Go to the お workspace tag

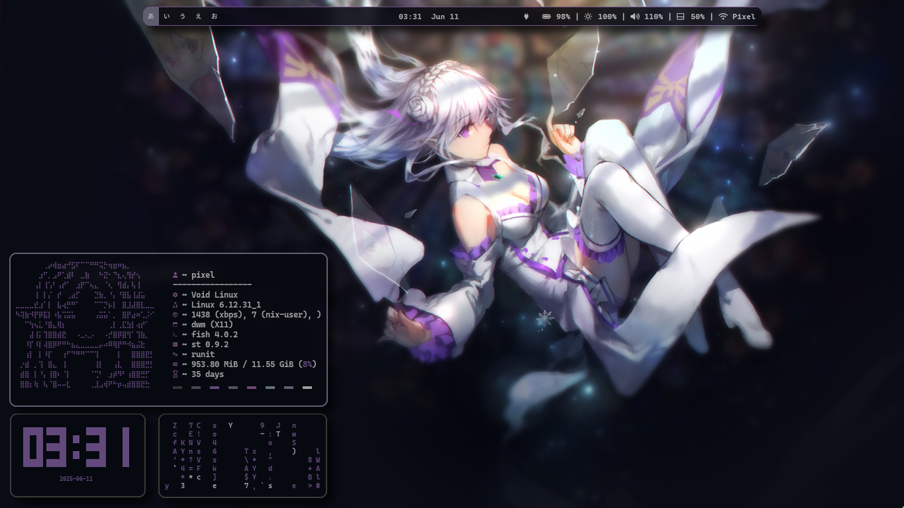click(214, 17)
